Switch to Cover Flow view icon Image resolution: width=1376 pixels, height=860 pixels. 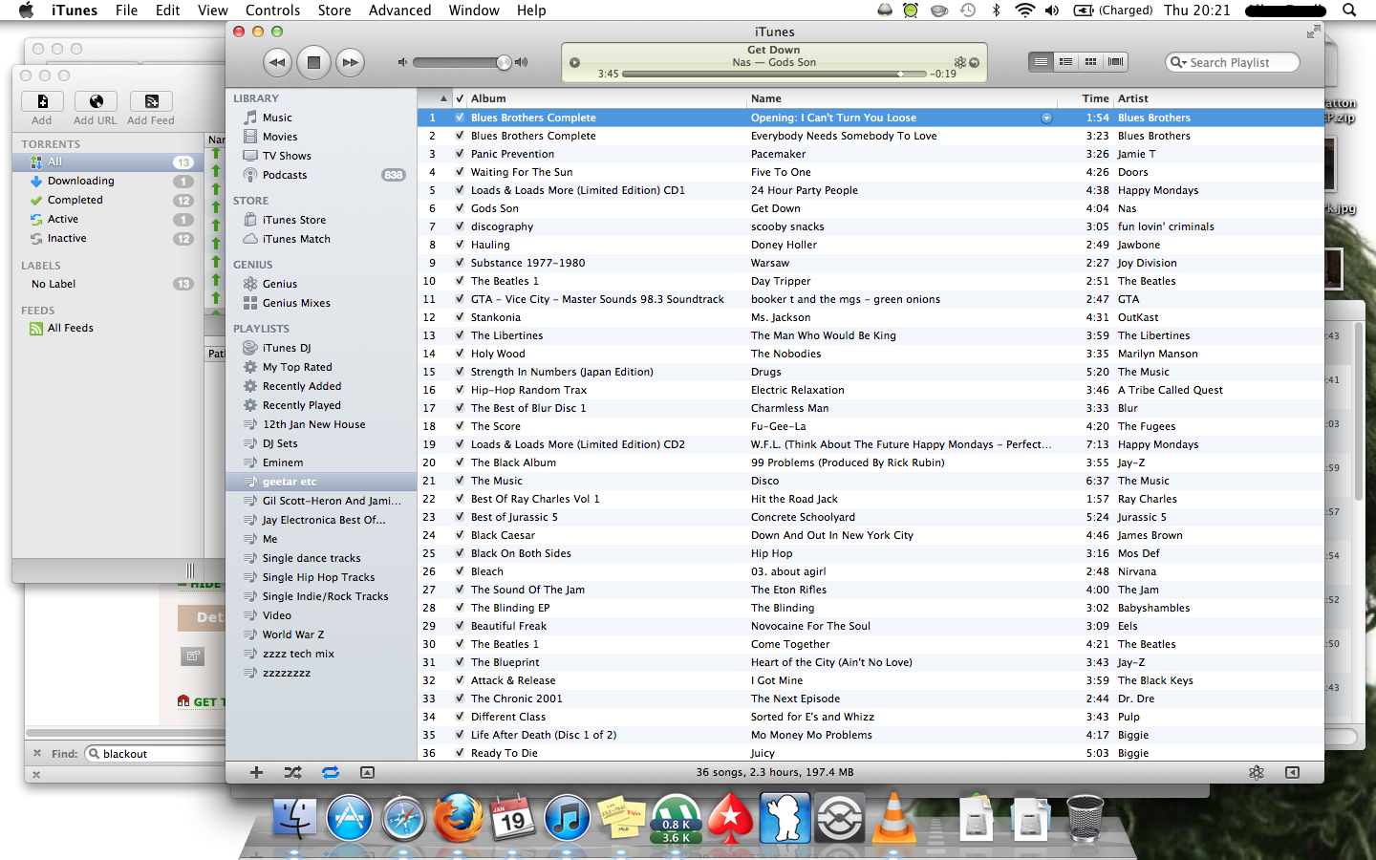pos(1115,62)
